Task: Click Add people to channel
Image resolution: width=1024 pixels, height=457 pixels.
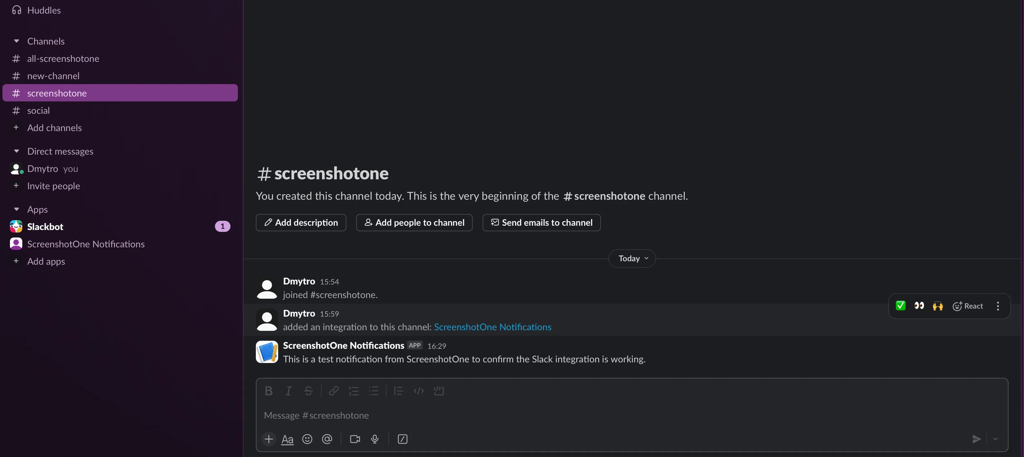Action: [414, 223]
